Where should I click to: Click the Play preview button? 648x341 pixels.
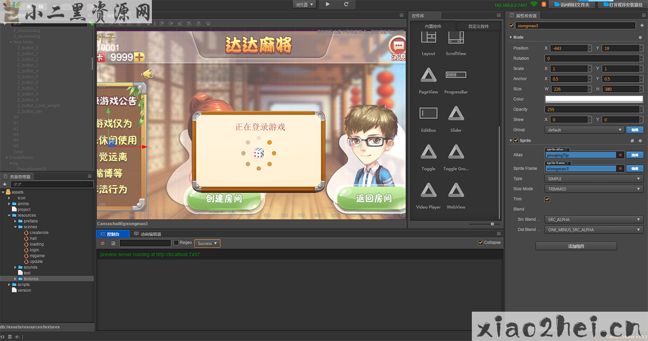coord(328,4)
